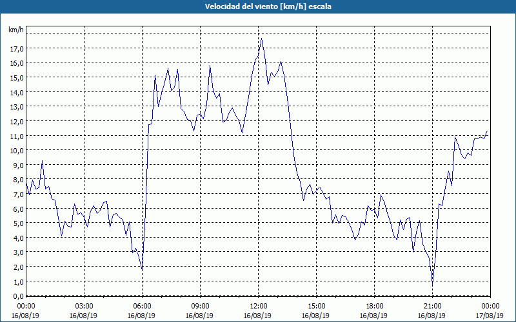516x322 pixels.
Task: Click the 16,0 y-axis value
Action: pos(17,63)
